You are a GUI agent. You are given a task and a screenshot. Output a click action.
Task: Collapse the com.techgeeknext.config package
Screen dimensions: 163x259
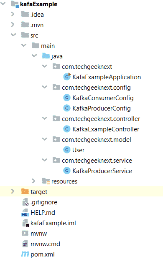(45, 87)
